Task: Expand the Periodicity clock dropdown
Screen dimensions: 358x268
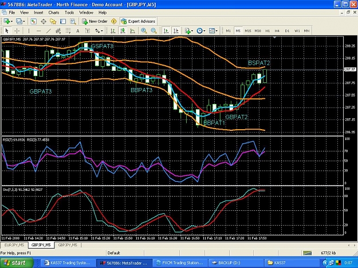Action: 204,31
